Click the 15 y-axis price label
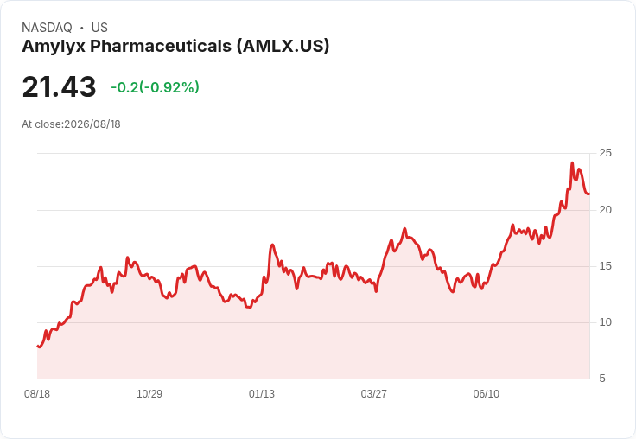 (x=605, y=266)
